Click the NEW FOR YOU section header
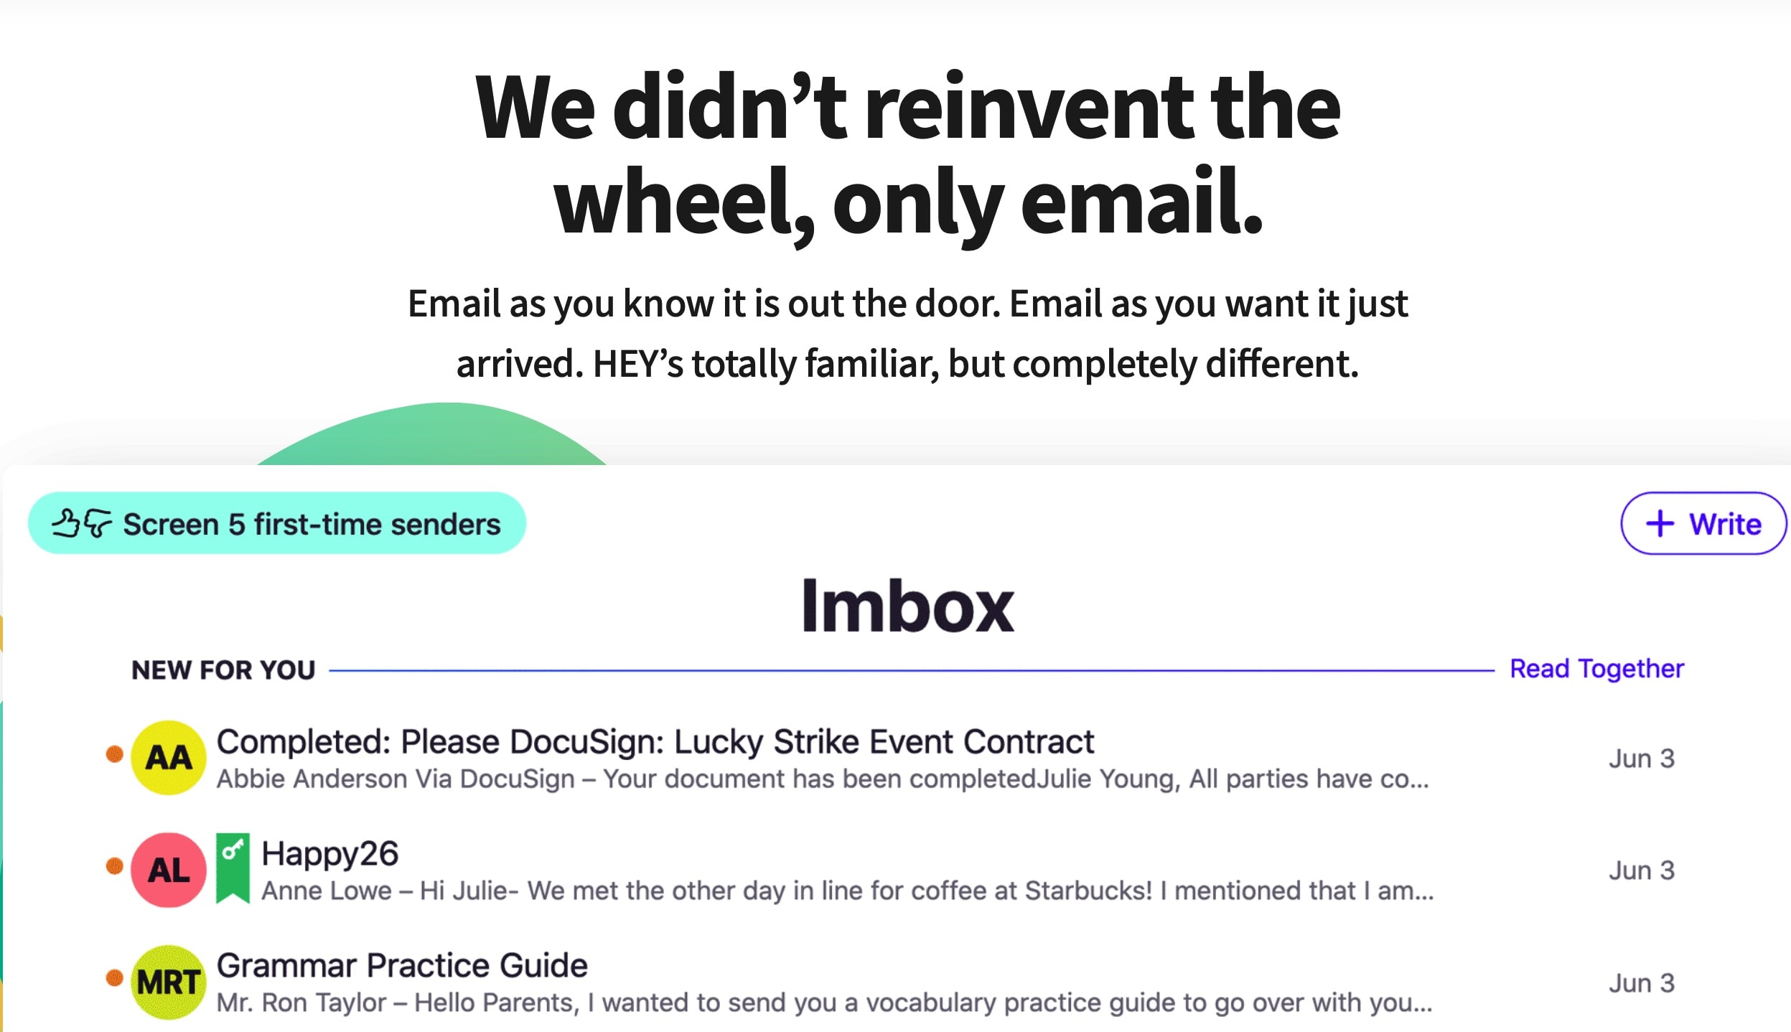Viewport: 1791px width, 1032px height. (x=223, y=670)
